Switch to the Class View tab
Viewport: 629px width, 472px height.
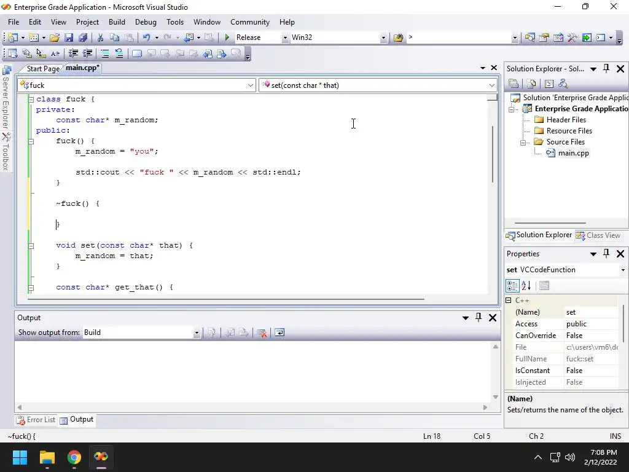pos(598,235)
